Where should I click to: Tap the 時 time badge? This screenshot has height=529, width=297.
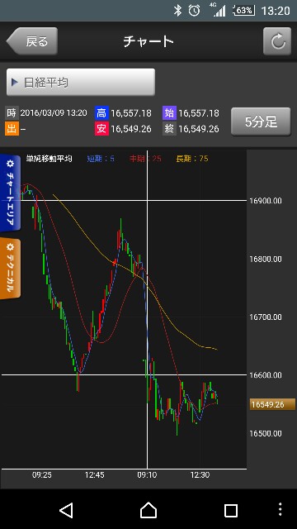pyautogui.click(x=12, y=113)
